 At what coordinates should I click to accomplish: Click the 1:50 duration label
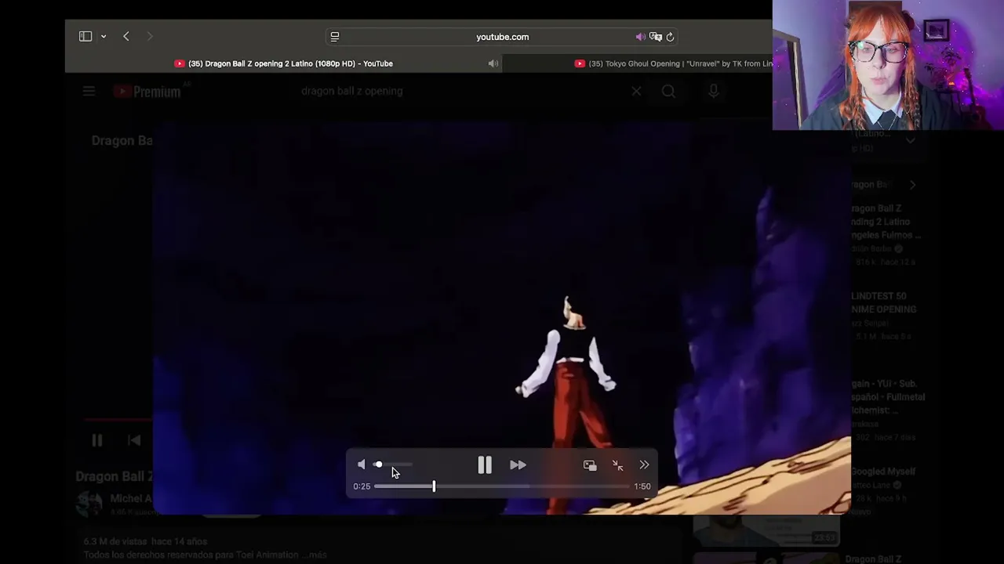point(642,486)
